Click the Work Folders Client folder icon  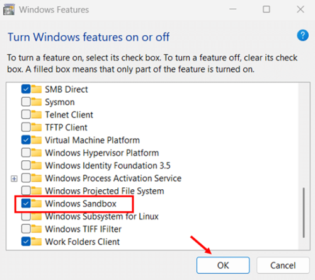click(37, 242)
